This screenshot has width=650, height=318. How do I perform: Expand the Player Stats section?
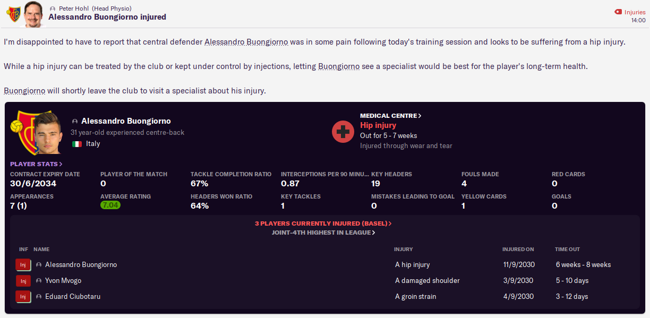(x=36, y=165)
